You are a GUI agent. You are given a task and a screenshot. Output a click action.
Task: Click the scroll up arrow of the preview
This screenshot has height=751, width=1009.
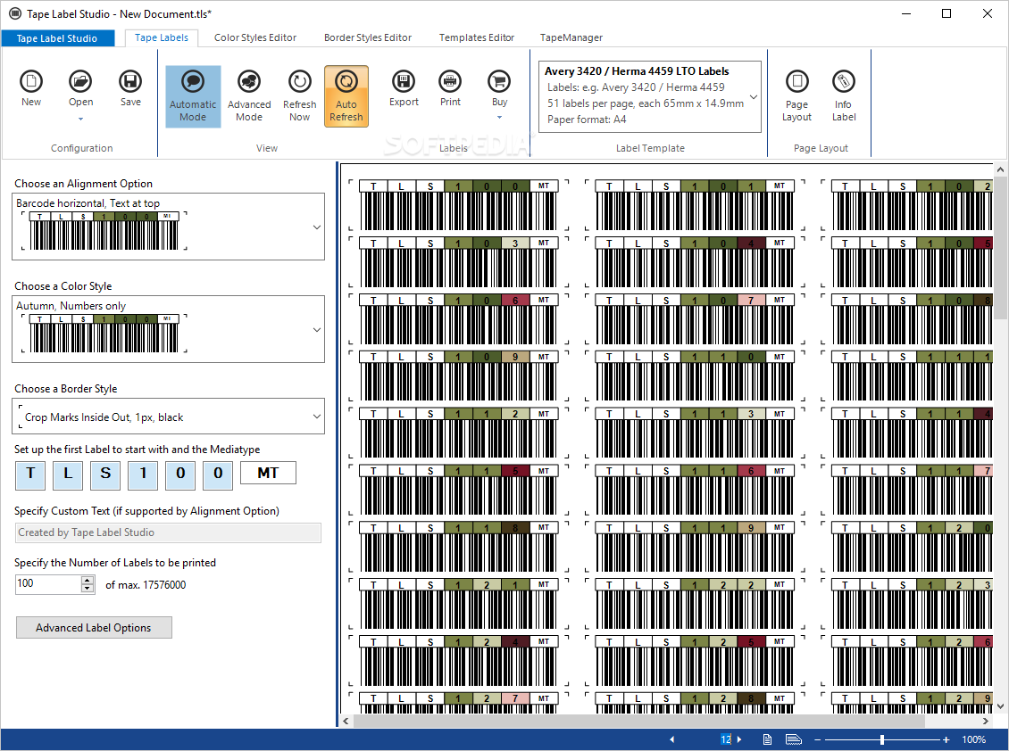[1001, 169]
